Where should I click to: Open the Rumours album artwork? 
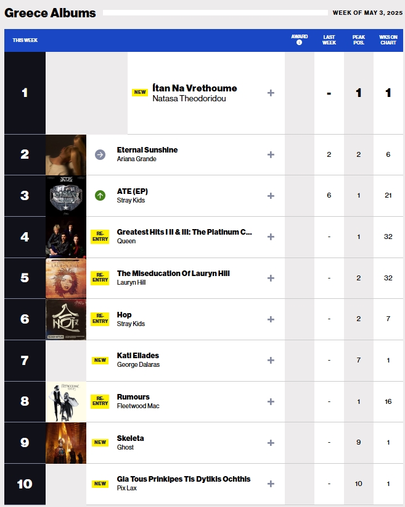click(x=66, y=401)
